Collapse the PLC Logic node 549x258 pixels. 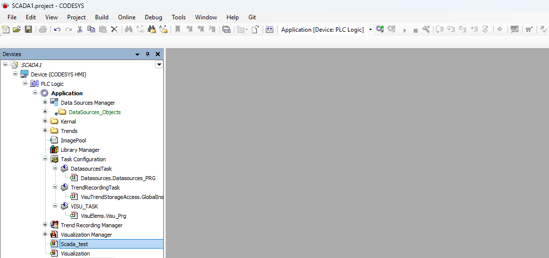[25, 83]
